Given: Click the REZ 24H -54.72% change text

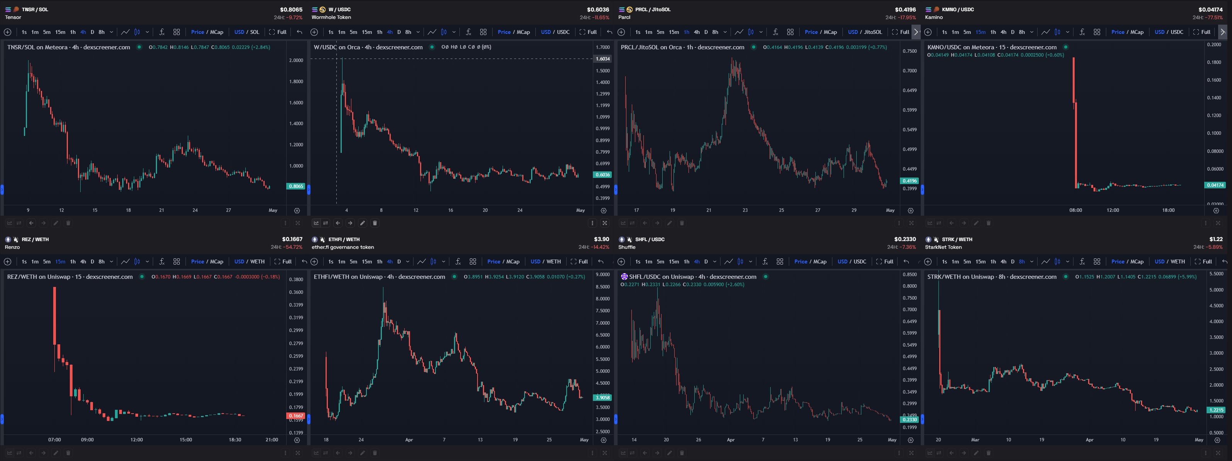Looking at the screenshot, I should [x=287, y=248].
